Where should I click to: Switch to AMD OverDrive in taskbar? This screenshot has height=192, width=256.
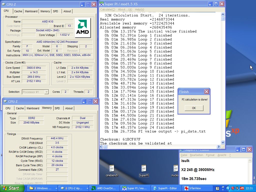click(x=105, y=188)
